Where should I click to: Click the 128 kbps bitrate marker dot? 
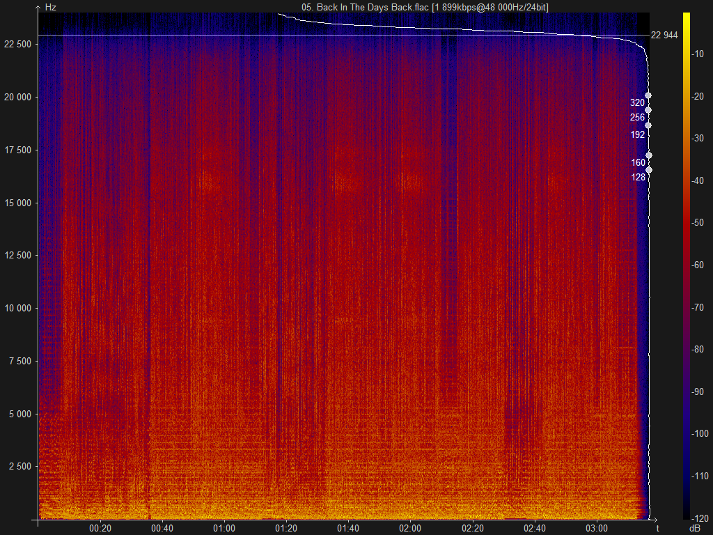[x=649, y=170]
